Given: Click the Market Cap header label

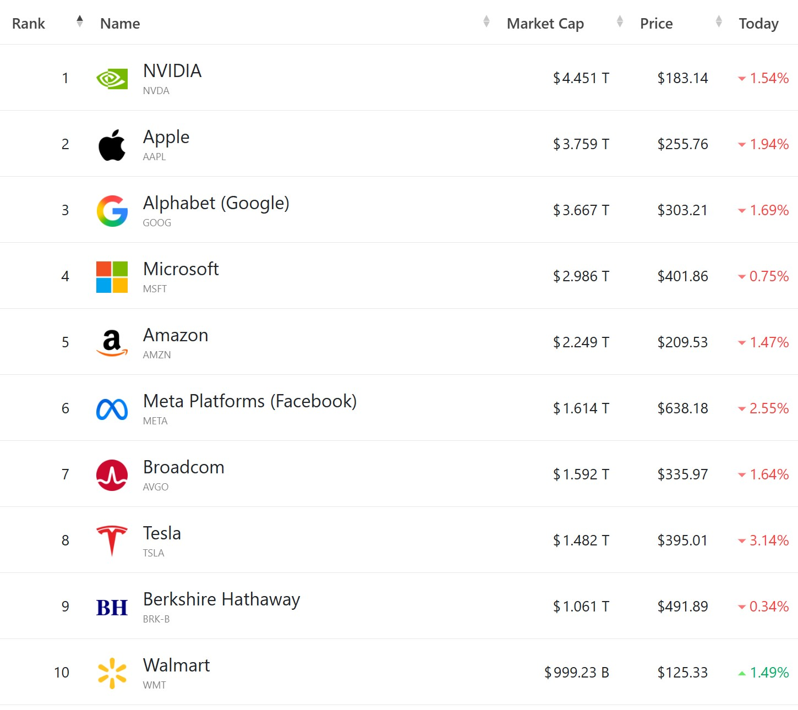Looking at the screenshot, I should 545,24.
